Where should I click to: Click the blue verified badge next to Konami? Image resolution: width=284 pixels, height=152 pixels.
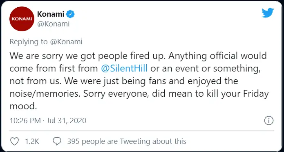pos(70,14)
